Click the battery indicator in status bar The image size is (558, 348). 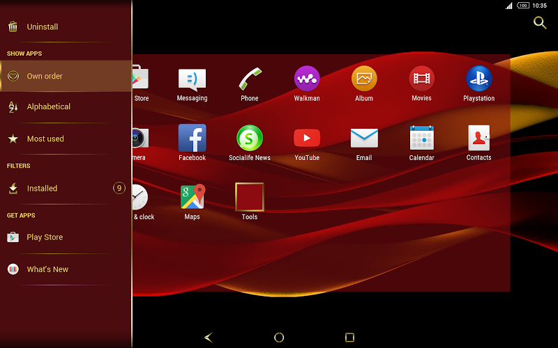point(522,6)
